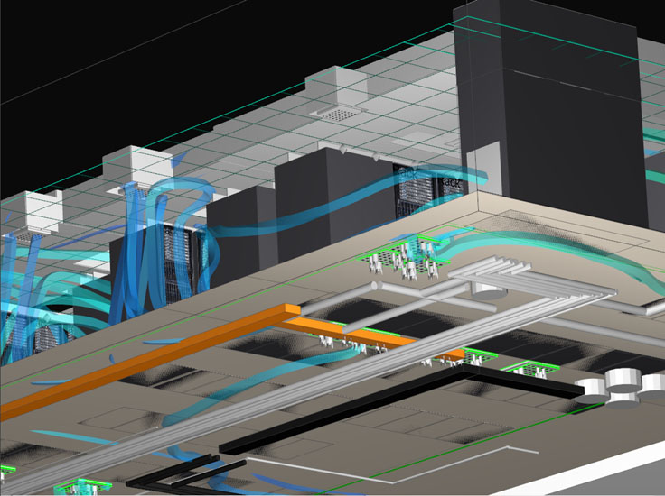The width and height of the screenshot is (665, 496).
Task: Click the cluster of white cylinders at right edge
Action: pyautogui.click(x=623, y=385)
